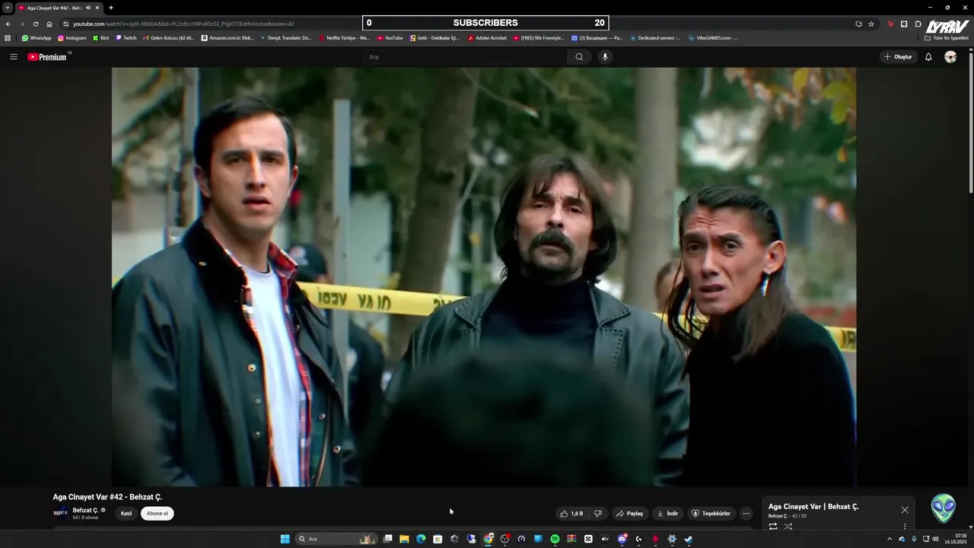Open the YouTube account avatar menu
The width and height of the screenshot is (974, 548).
click(x=950, y=57)
